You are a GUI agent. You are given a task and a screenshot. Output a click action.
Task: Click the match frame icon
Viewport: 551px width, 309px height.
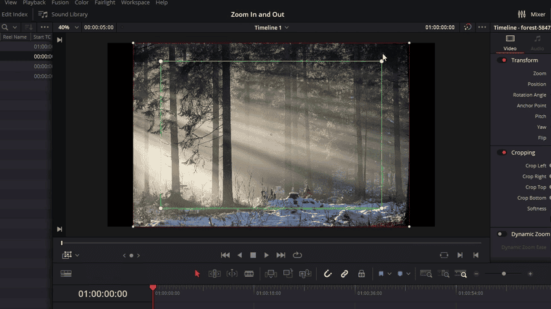tap(444, 255)
